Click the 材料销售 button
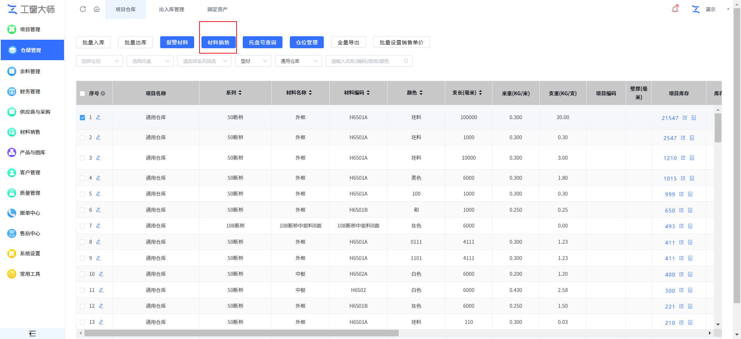The image size is (741, 339). (218, 42)
